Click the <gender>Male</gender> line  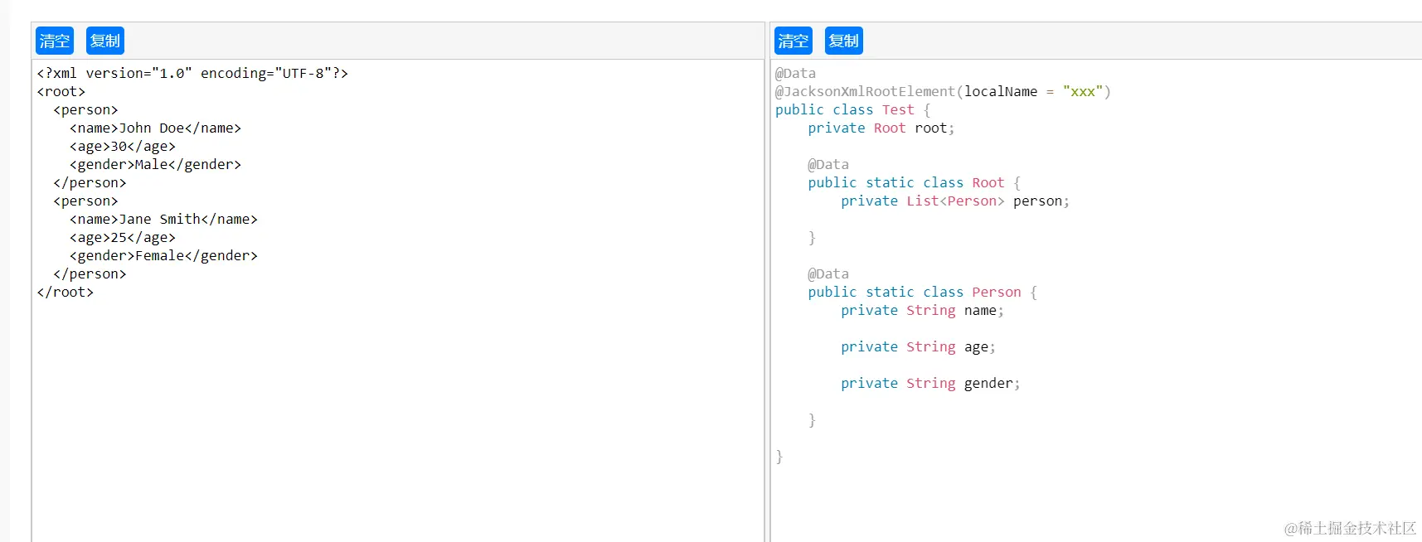[156, 164]
